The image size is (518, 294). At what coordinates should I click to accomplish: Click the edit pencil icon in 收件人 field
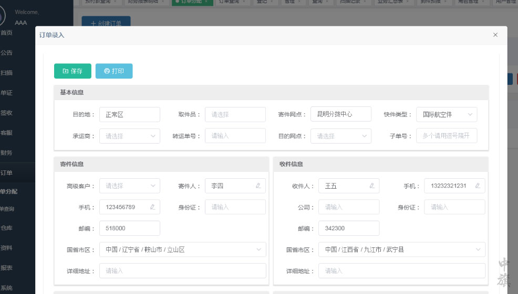372,186
